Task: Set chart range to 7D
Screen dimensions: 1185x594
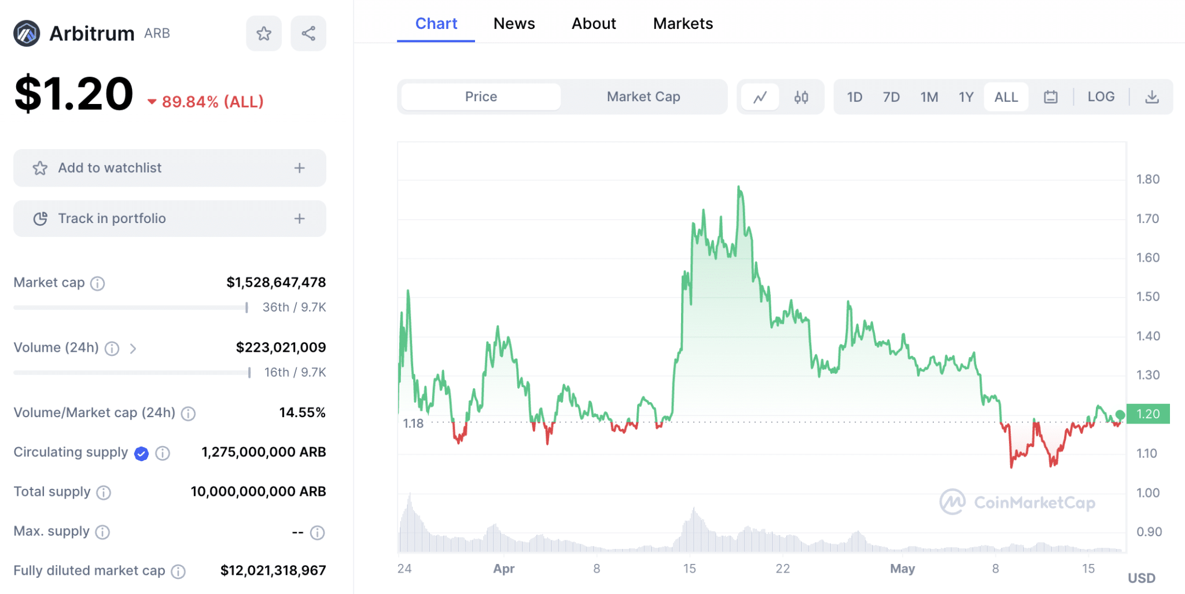Action: click(891, 97)
